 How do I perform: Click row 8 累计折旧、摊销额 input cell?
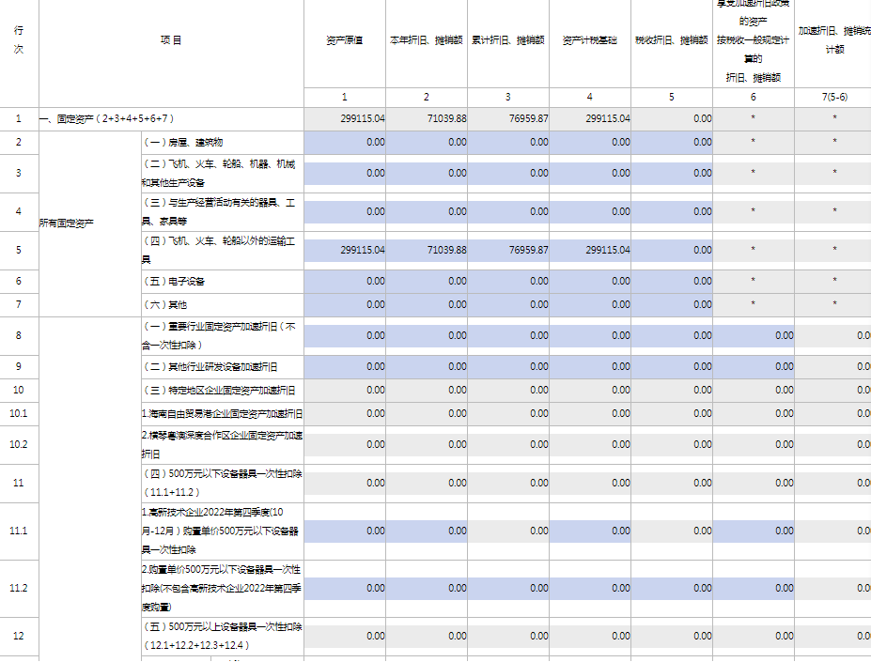508,335
